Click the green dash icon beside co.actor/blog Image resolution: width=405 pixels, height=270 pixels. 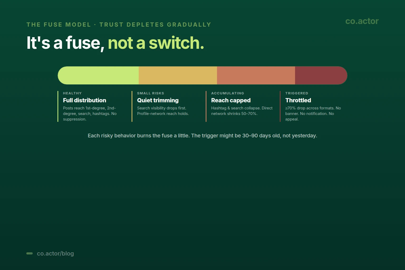point(30,253)
